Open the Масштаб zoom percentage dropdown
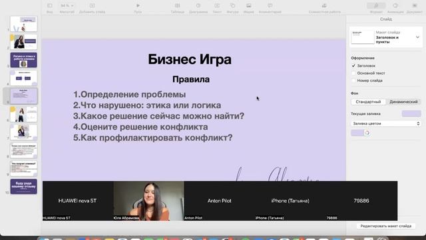Viewport: 426px width, 240px height. click(x=67, y=6)
